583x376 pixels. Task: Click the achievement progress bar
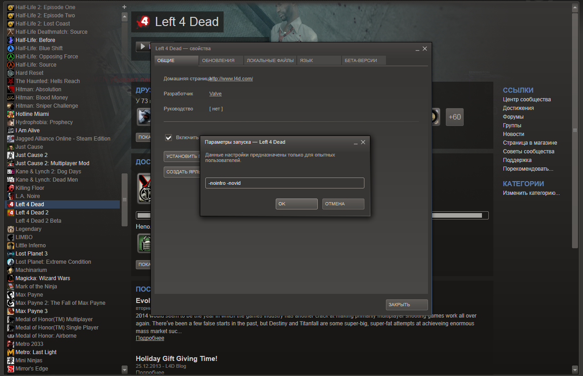[x=312, y=215]
